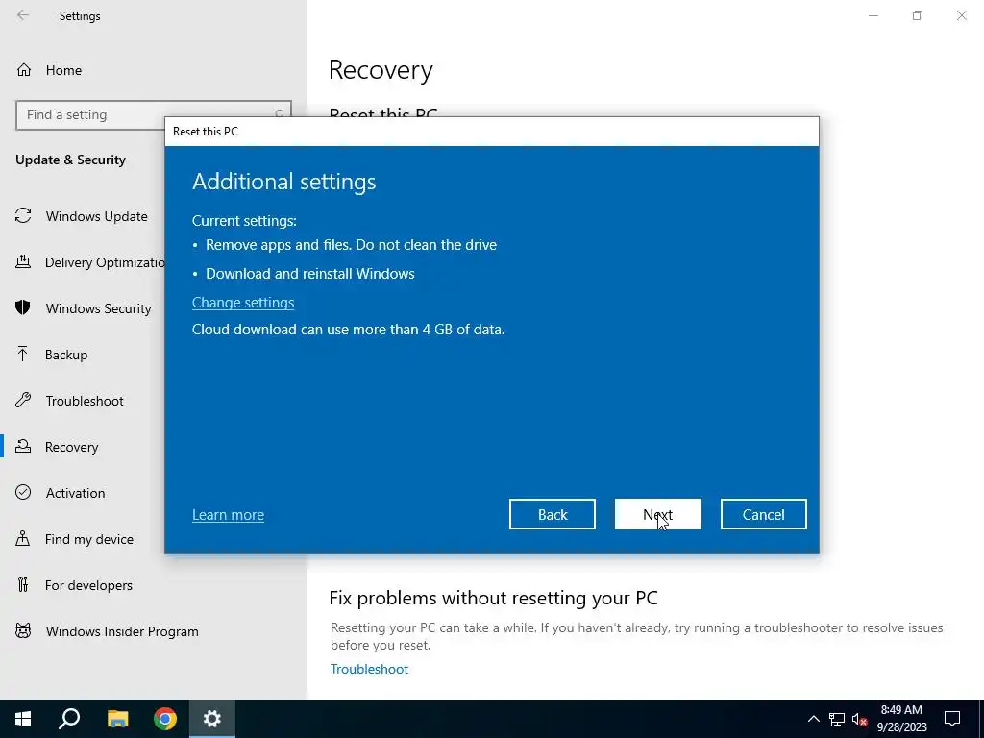Click the Find a setting search box
984x738 pixels.
point(153,115)
